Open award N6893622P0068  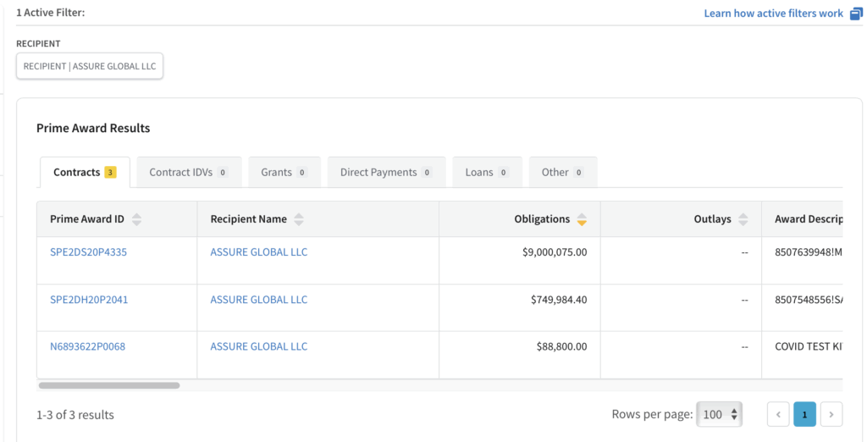[88, 347]
